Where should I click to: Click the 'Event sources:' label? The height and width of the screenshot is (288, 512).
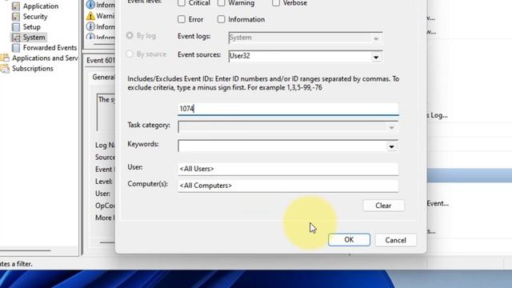click(x=199, y=54)
